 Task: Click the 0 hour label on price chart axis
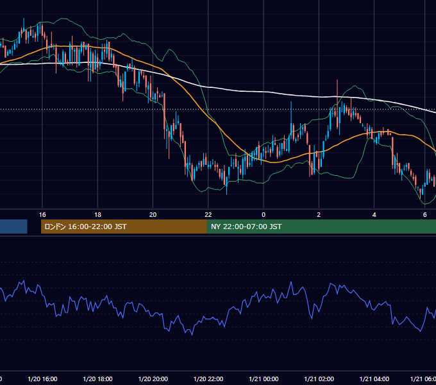click(x=264, y=215)
